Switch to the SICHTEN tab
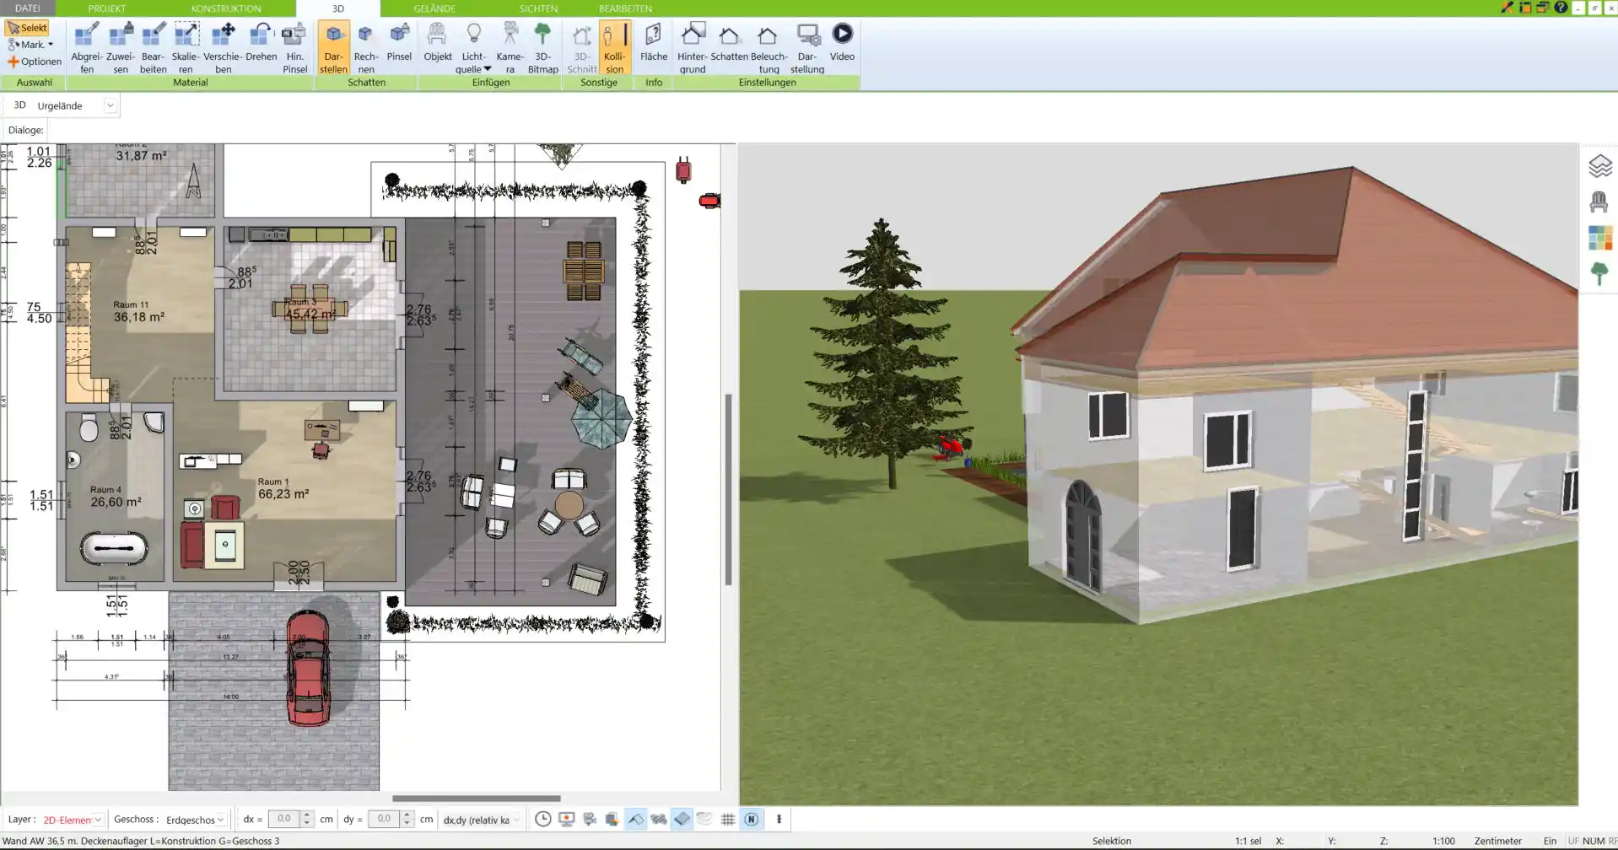This screenshot has width=1618, height=850. [538, 8]
